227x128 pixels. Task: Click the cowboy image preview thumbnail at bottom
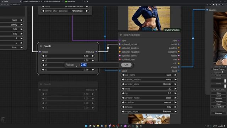[149, 119]
